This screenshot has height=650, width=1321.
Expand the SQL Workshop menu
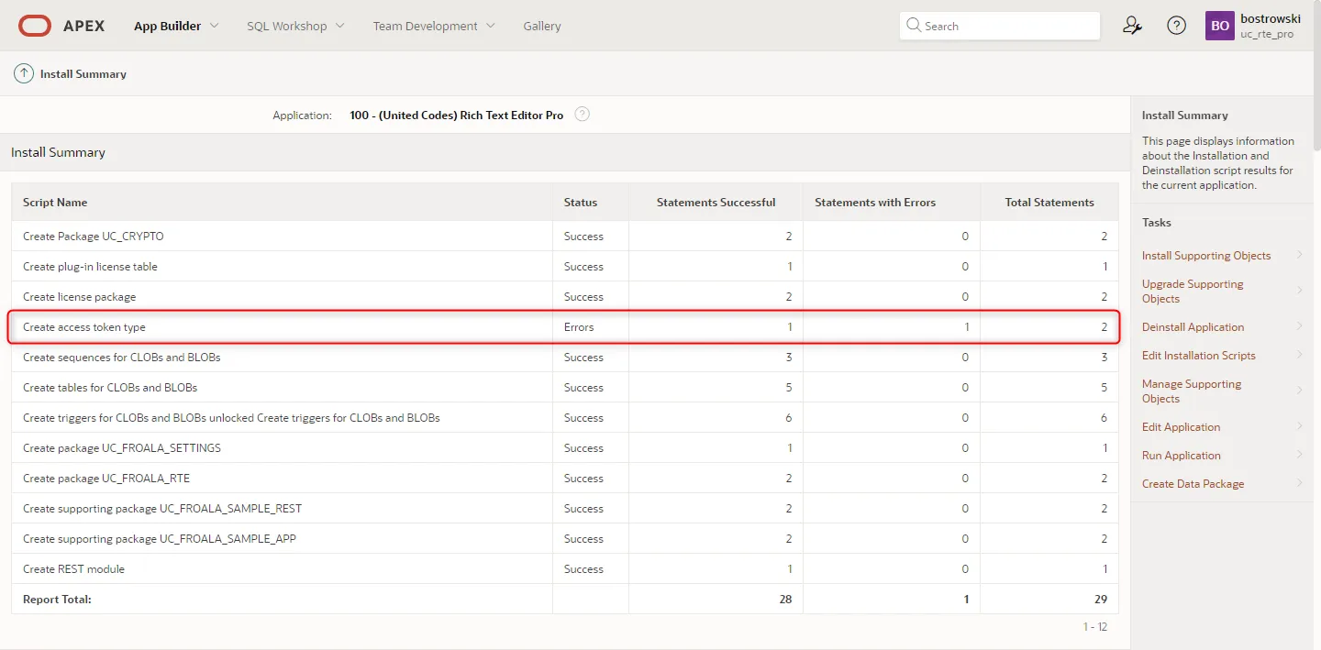[x=295, y=26]
